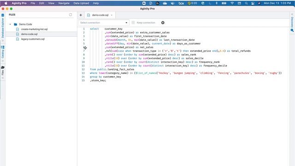Viewport: 295px width, 166px height.
Task: Open the Aginity Pro application menu
Action: tap(19, 3)
